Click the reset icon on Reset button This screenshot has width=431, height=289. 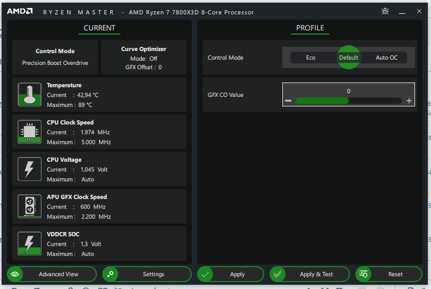(363, 274)
